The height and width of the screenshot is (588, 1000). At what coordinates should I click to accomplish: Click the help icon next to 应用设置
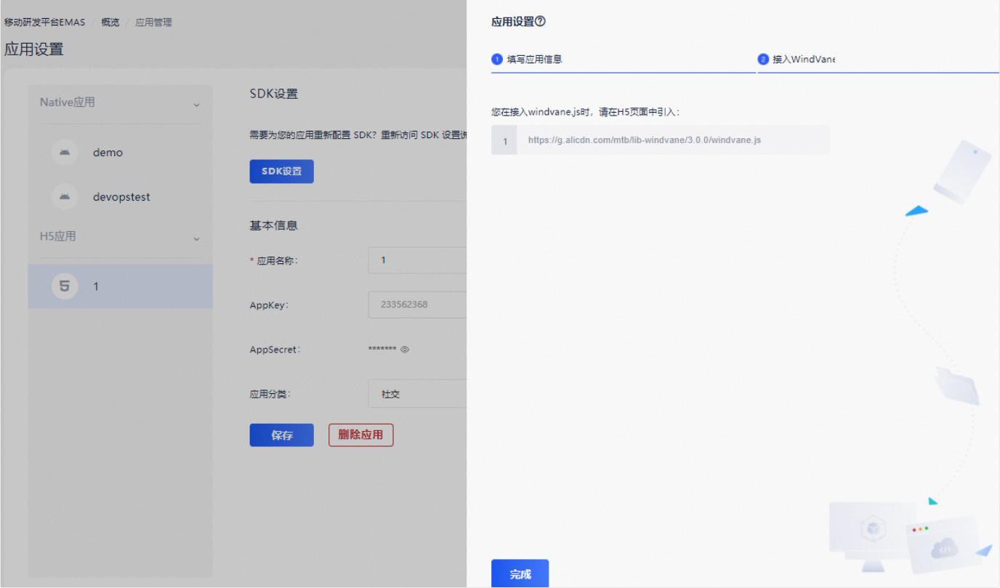(x=540, y=22)
